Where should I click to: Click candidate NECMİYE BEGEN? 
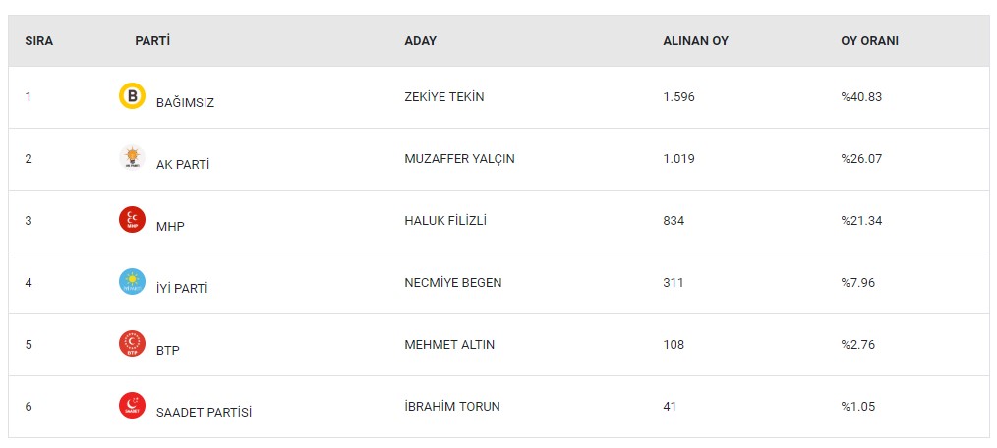click(x=452, y=283)
